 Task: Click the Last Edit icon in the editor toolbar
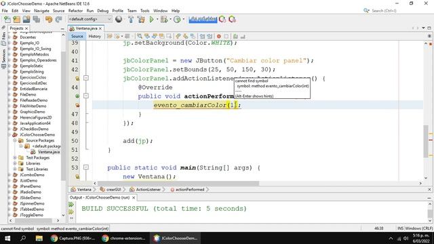110,36
